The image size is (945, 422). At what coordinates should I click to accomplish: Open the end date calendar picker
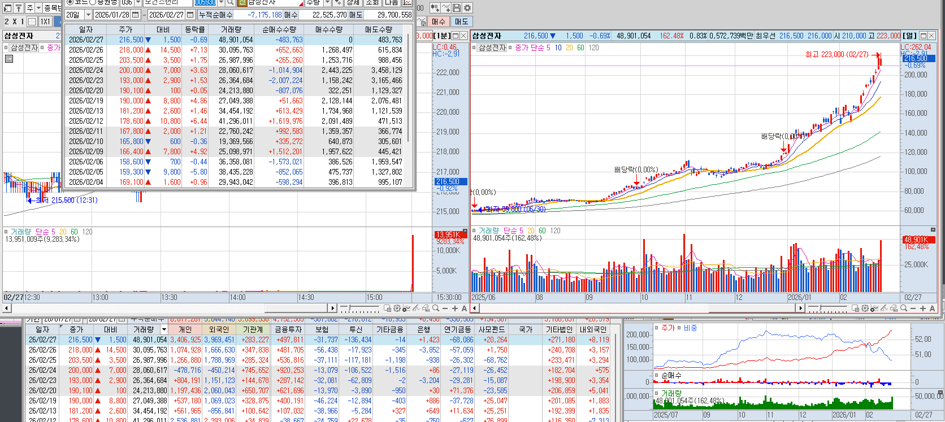pos(190,15)
